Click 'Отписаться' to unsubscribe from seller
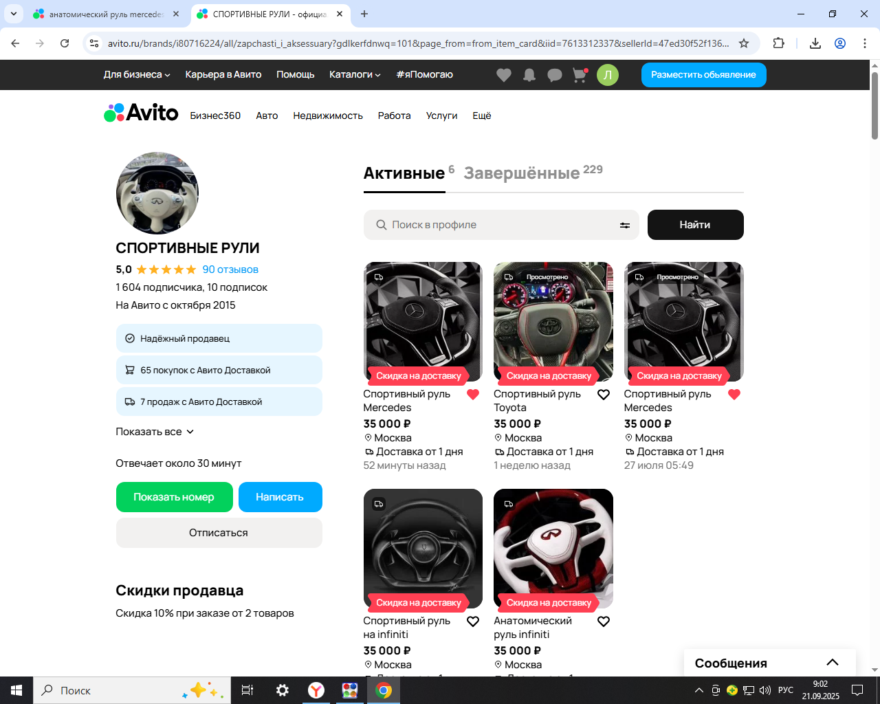Image resolution: width=880 pixels, height=704 pixels. 219,533
